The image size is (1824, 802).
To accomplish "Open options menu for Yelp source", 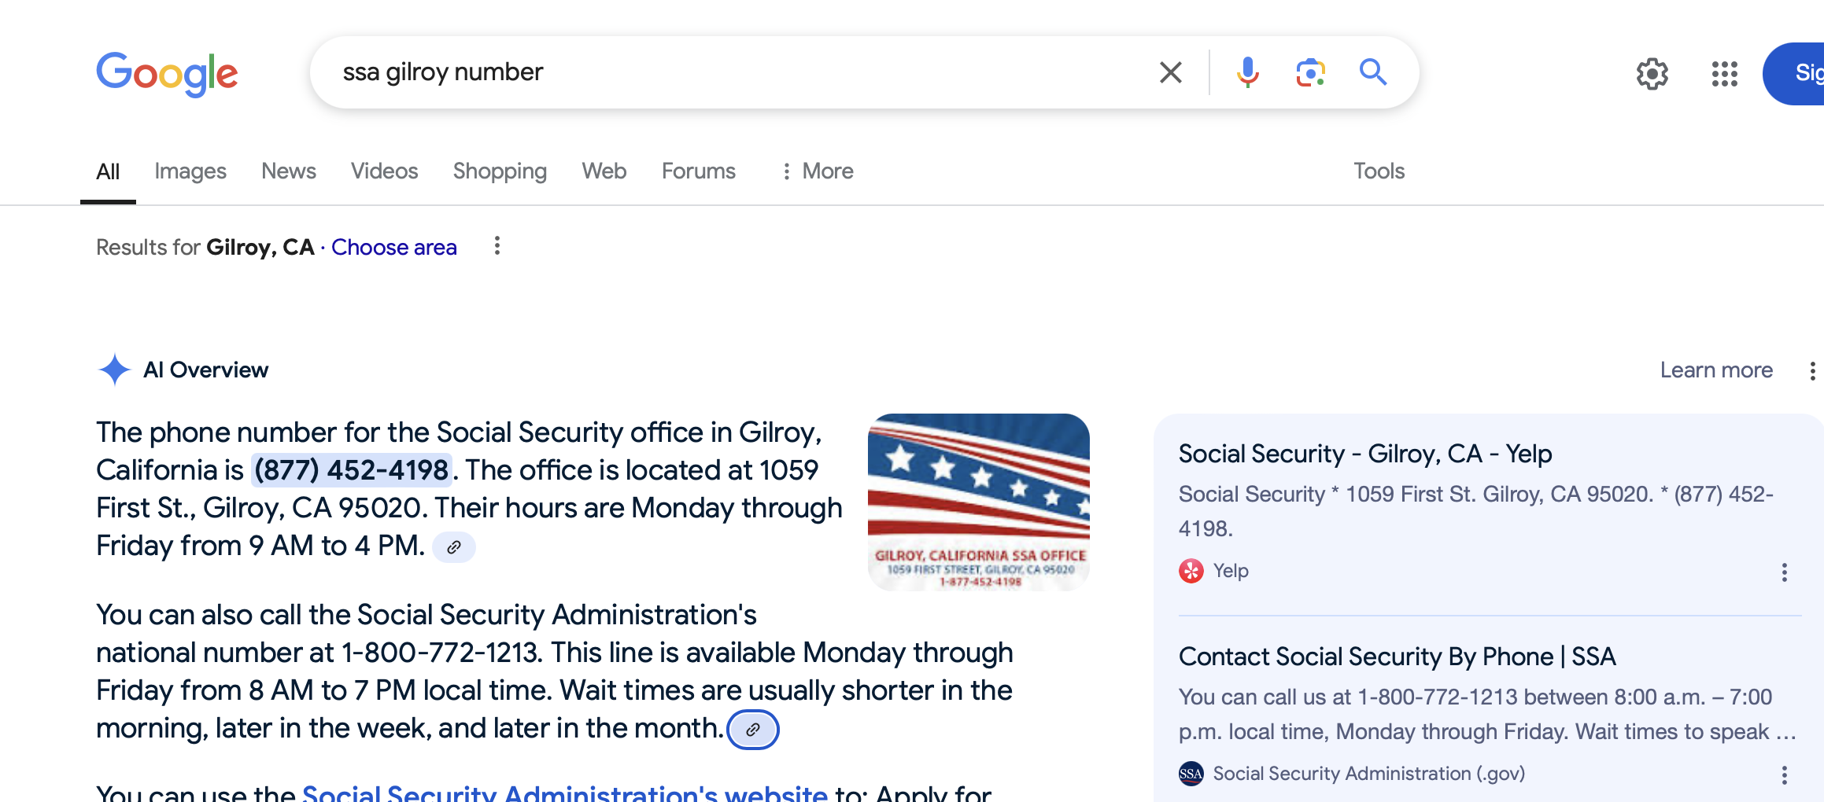I will click(x=1784, y=572).
